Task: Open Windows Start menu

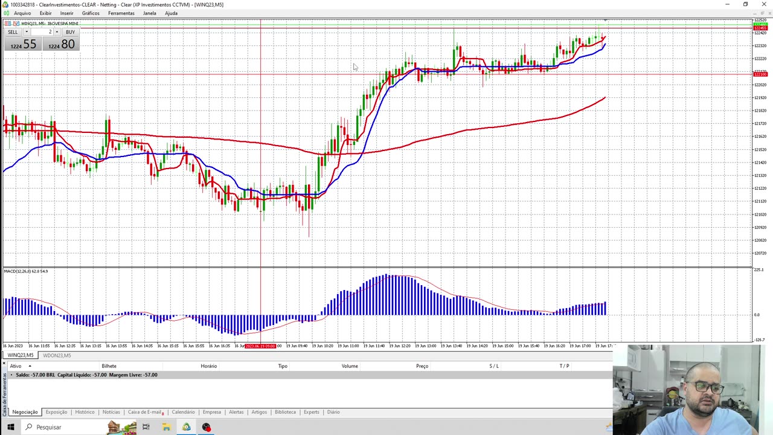Action: (x=10, y=427)
